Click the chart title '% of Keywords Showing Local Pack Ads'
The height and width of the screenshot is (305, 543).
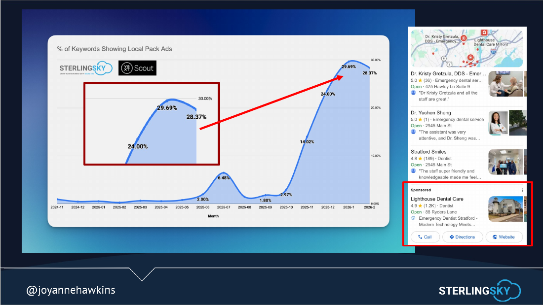115,49
